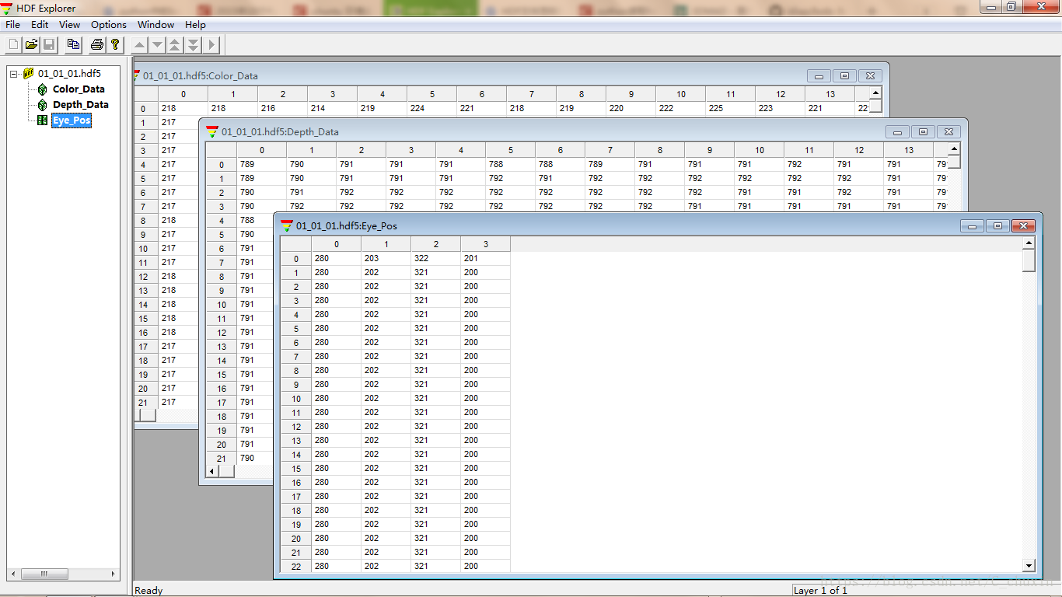
Task: Click tree panel scrollbar left arrow
Action: point(13,574)
